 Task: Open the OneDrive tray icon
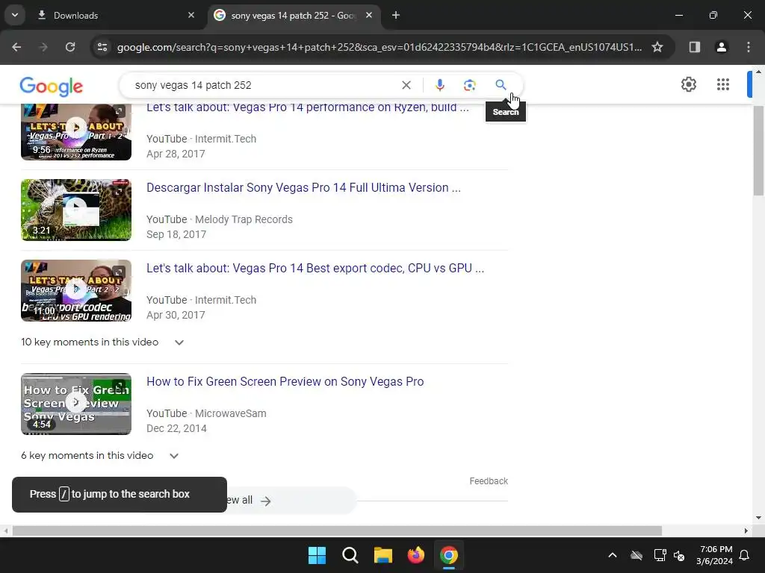point(637,555)
